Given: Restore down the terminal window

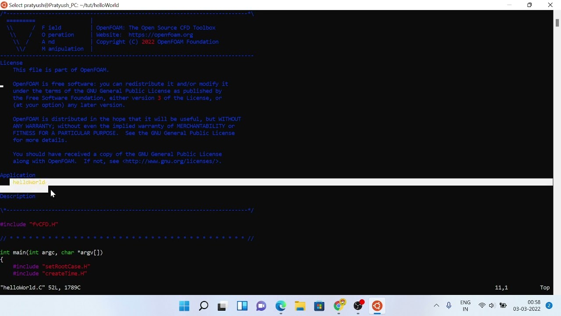Looking at the screenshot, I should click(529, 5).
